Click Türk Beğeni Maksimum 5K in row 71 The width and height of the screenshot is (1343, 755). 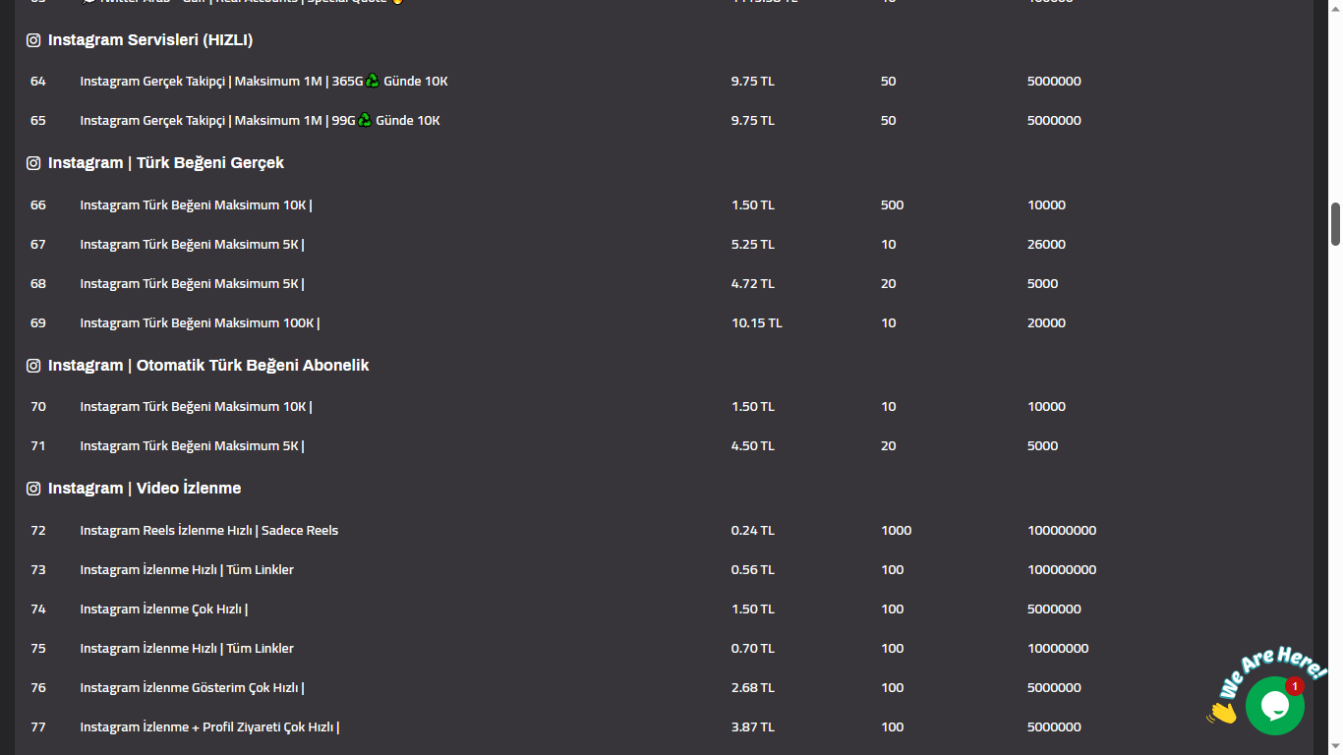click(193, 446)
